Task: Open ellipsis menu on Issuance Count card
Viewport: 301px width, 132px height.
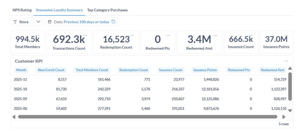Action: tap(251, 35)
